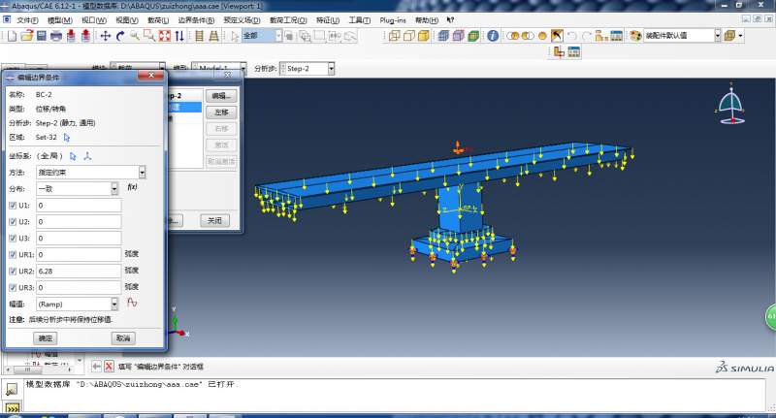This screenshot has width=776, height=418.
Task: Click the color code palette icon
Action: tap(635, 36)
